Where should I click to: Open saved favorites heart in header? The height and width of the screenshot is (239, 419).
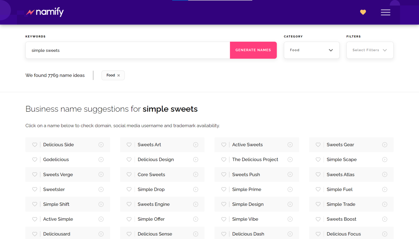point(363,12)
